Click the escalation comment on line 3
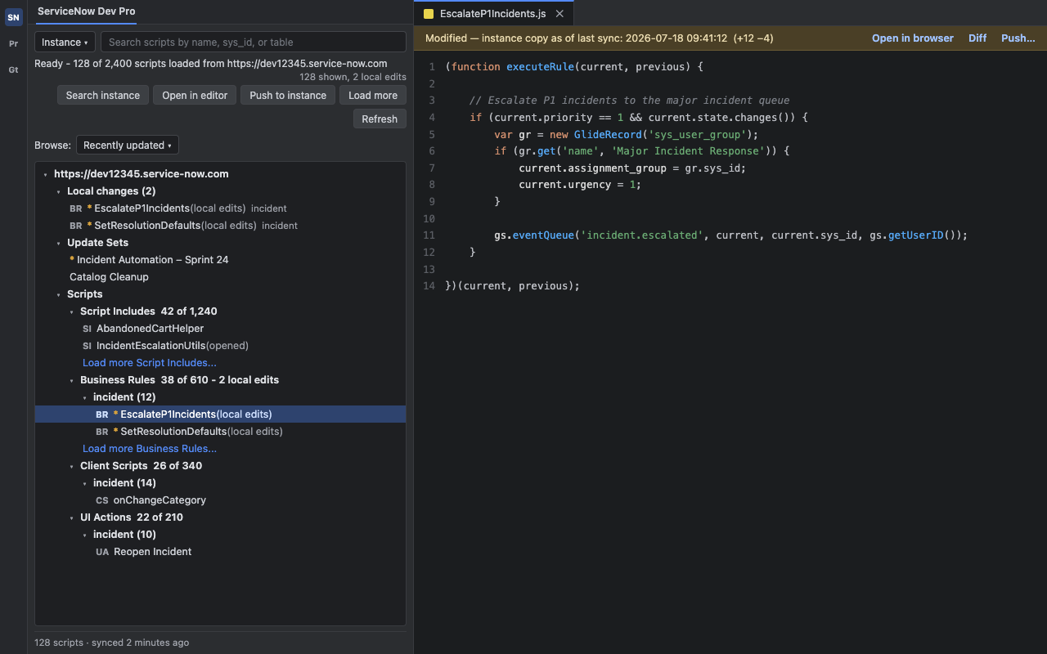This screenshot has height=654, width=1047. (629, 101)
